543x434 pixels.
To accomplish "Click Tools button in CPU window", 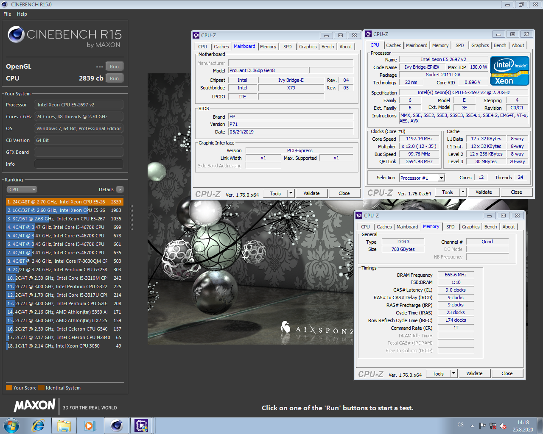I will [x=448, y=192].
